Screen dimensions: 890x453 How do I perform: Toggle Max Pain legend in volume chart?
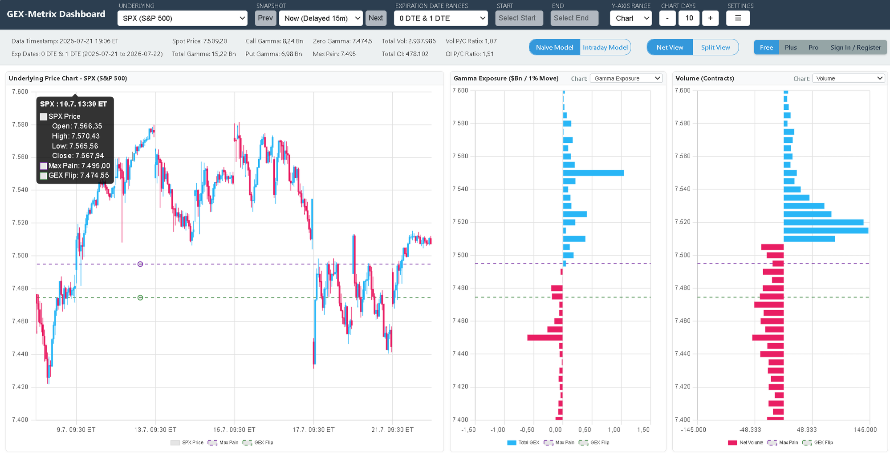(783, 442)
